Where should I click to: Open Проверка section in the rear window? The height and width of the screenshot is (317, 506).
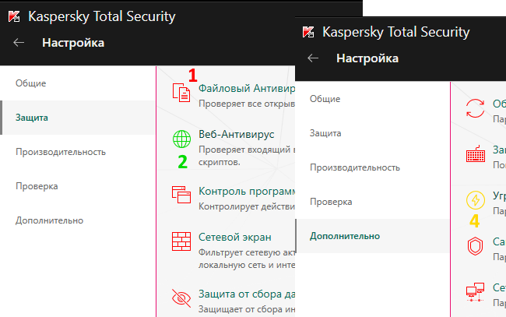(37, 186)
